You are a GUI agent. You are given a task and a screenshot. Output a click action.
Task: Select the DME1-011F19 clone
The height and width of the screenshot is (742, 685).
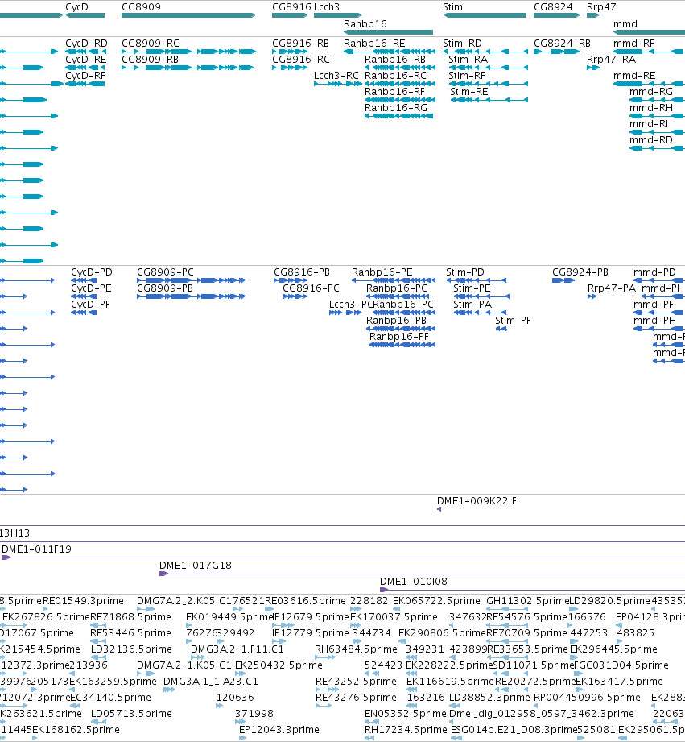(343, 558)
